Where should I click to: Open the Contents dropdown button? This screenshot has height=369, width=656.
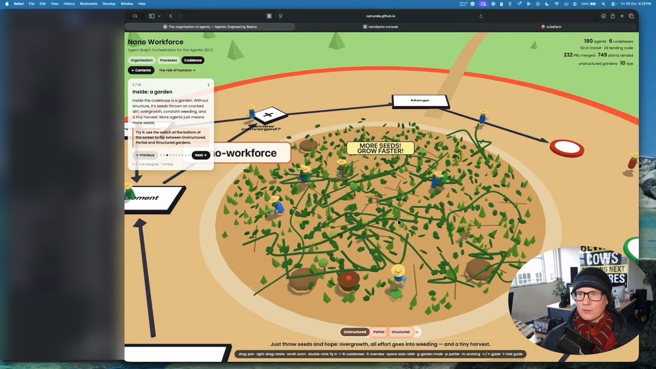[x=141, y=70]
